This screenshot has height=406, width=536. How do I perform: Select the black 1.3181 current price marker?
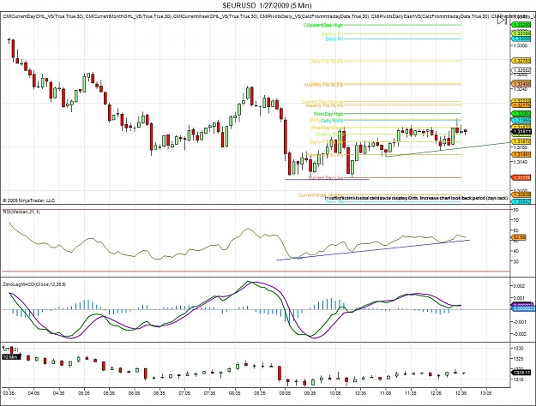[x=521, y=131]
